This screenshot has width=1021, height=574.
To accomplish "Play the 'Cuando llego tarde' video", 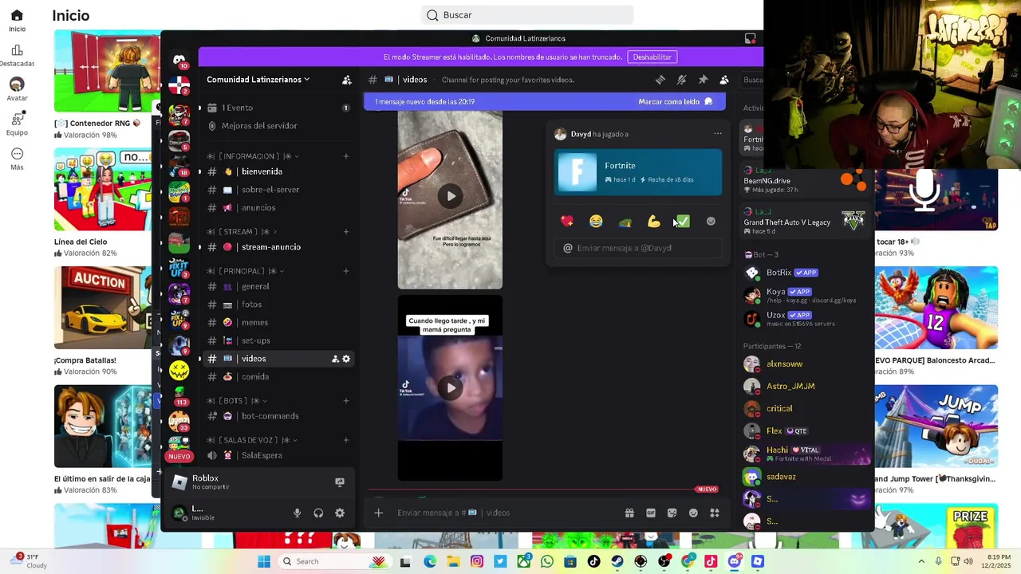I will (451, 388).
